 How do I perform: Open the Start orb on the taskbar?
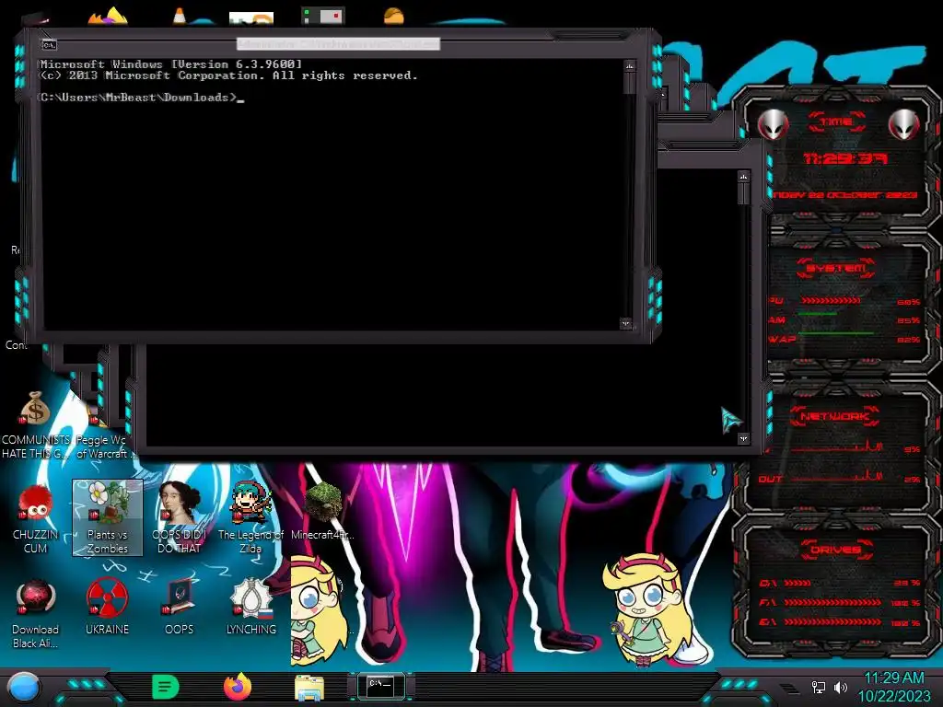coord(24,687)
